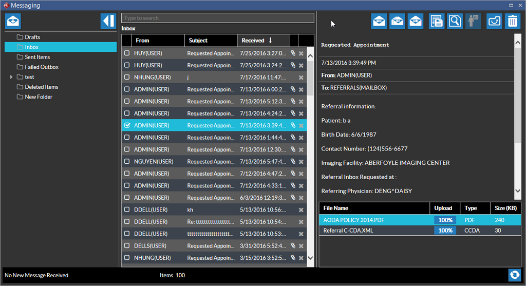This screenshot has height=286, width=526.
Task: Tick the checkbox for NGUYEN(USER) message
Action: click(127, 161)
